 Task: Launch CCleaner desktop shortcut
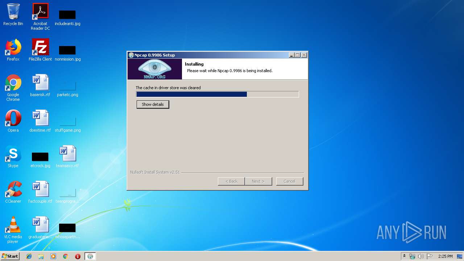tap(13, 192)
